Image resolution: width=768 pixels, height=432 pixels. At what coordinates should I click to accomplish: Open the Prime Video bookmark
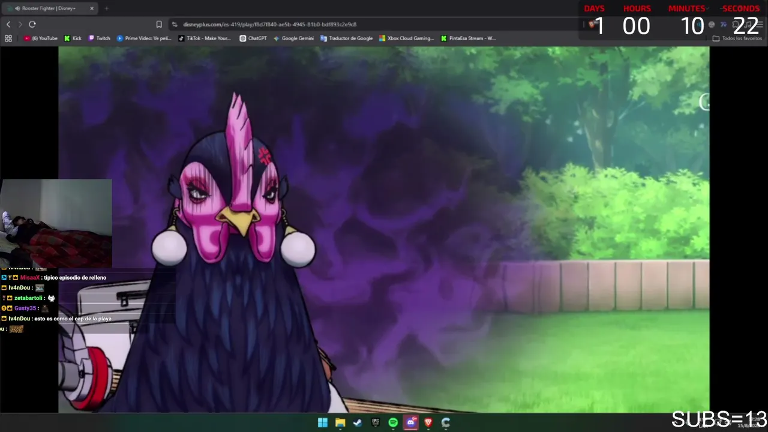tap(144, 38)
